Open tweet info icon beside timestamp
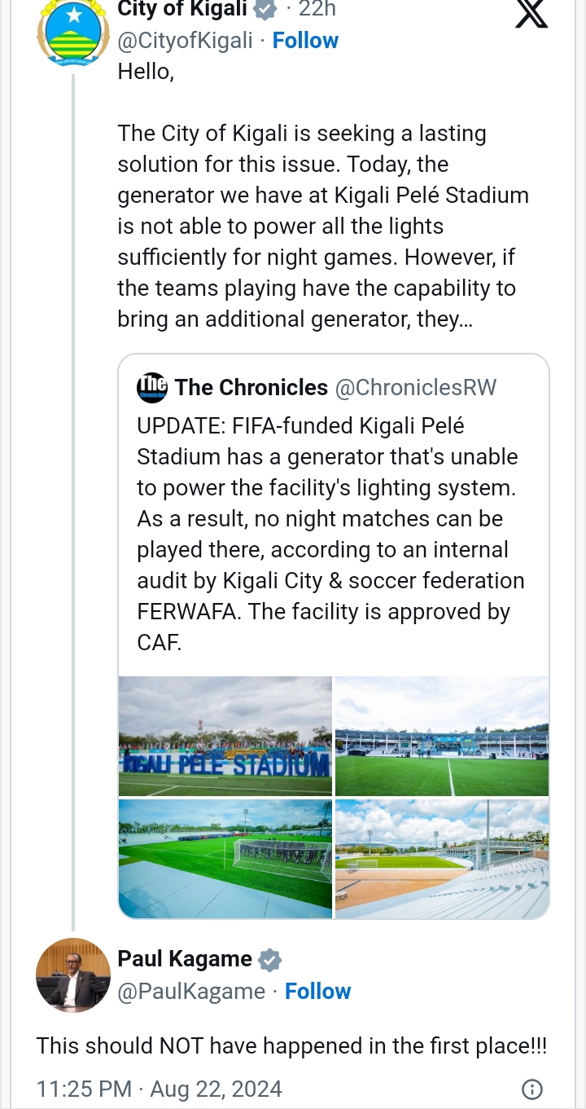 531,1089
